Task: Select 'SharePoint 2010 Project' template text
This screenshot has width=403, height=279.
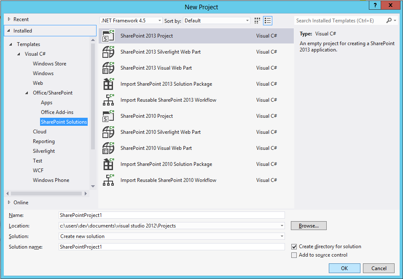Action: tap(147, 116)
